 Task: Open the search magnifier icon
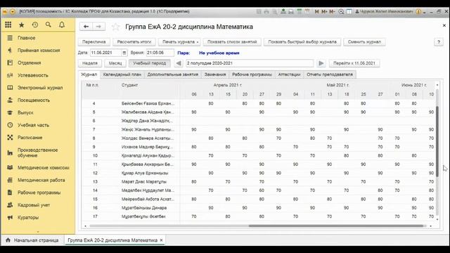49,25
